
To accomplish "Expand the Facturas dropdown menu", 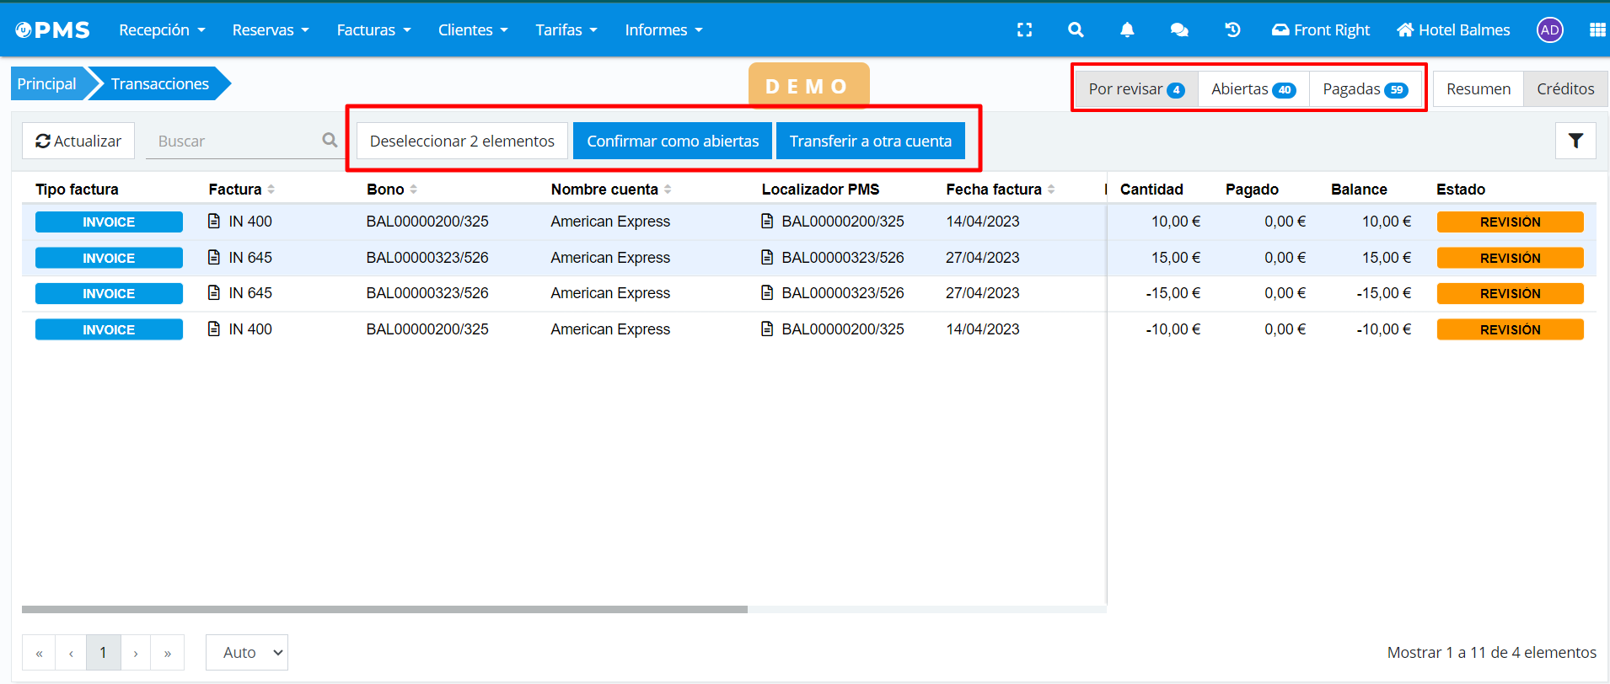I will (373, 30).
